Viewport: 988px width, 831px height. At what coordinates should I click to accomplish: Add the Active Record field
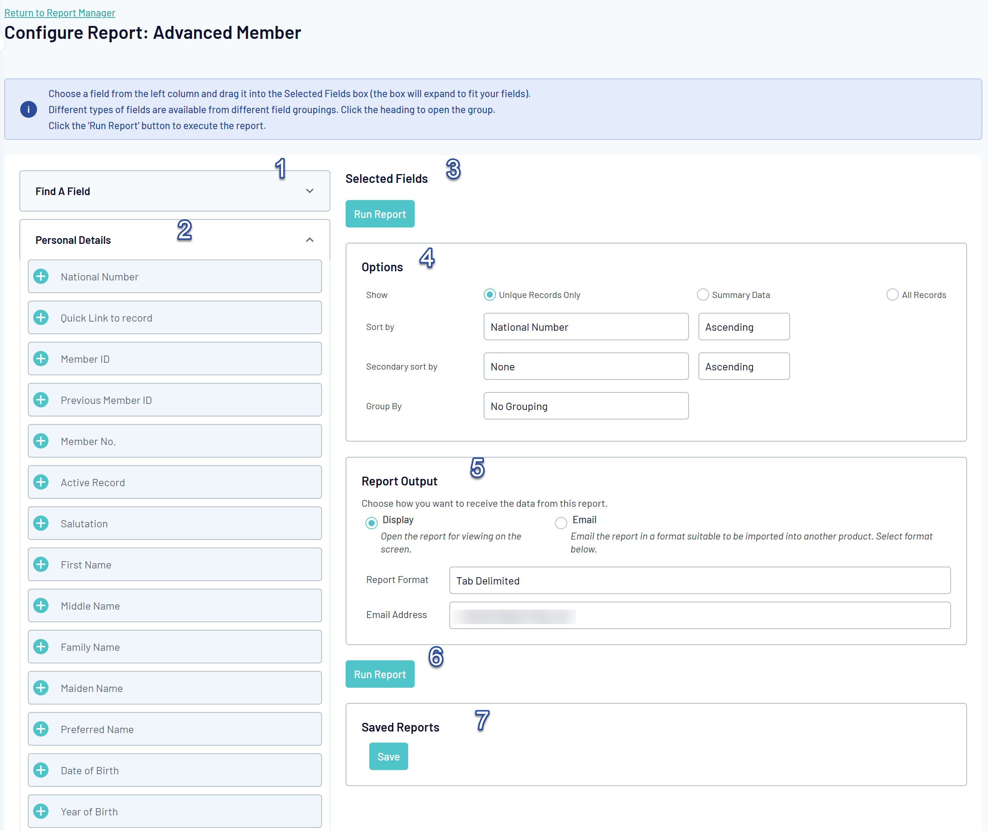pos(41,482)
